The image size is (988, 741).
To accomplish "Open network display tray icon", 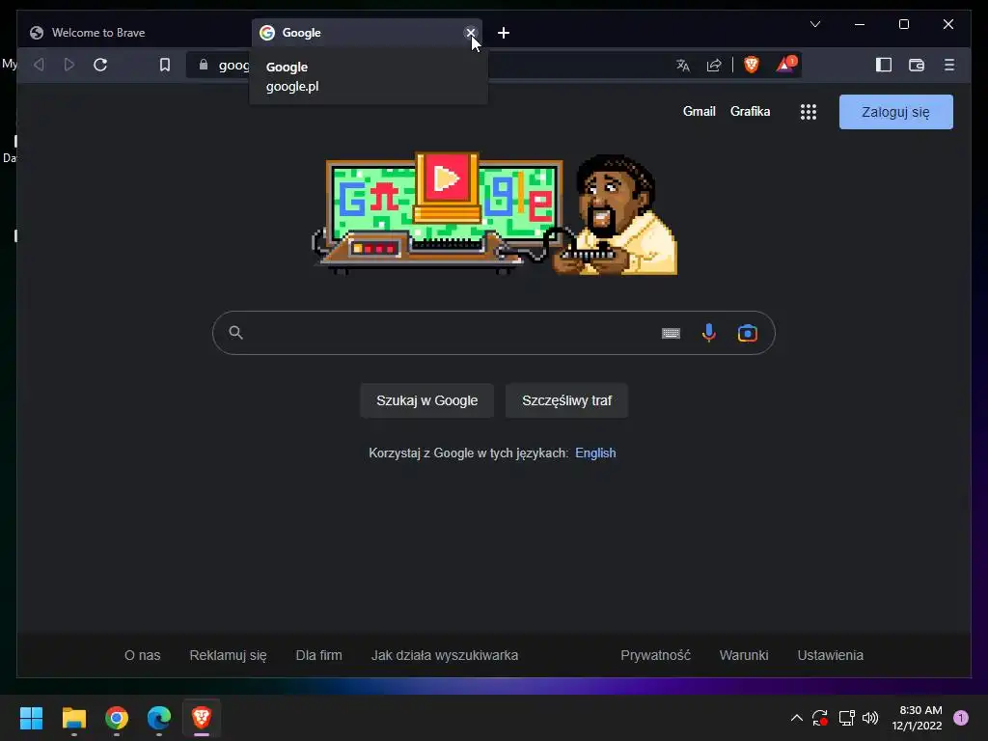I will (846, 718).
